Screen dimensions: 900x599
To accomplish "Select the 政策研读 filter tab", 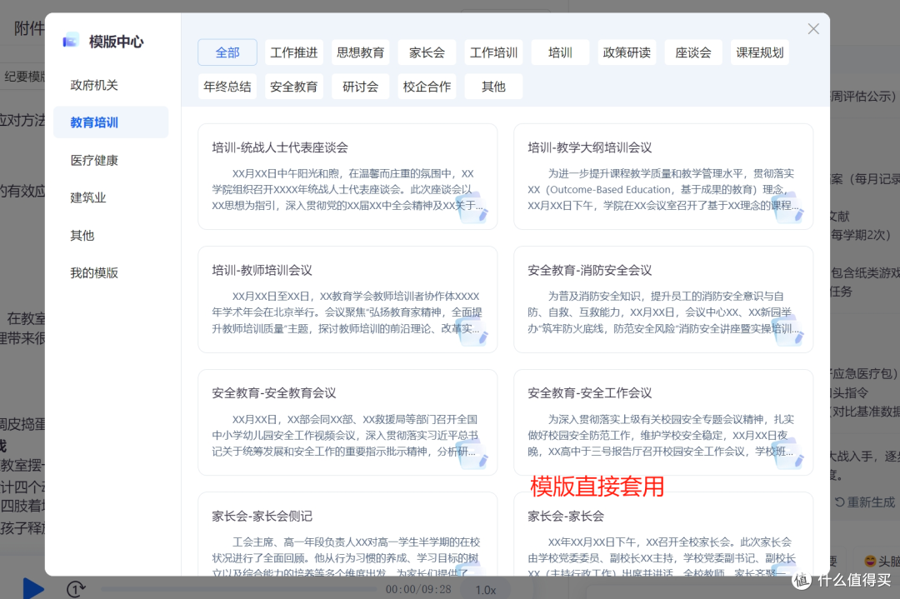I will [x=627, y=52].
